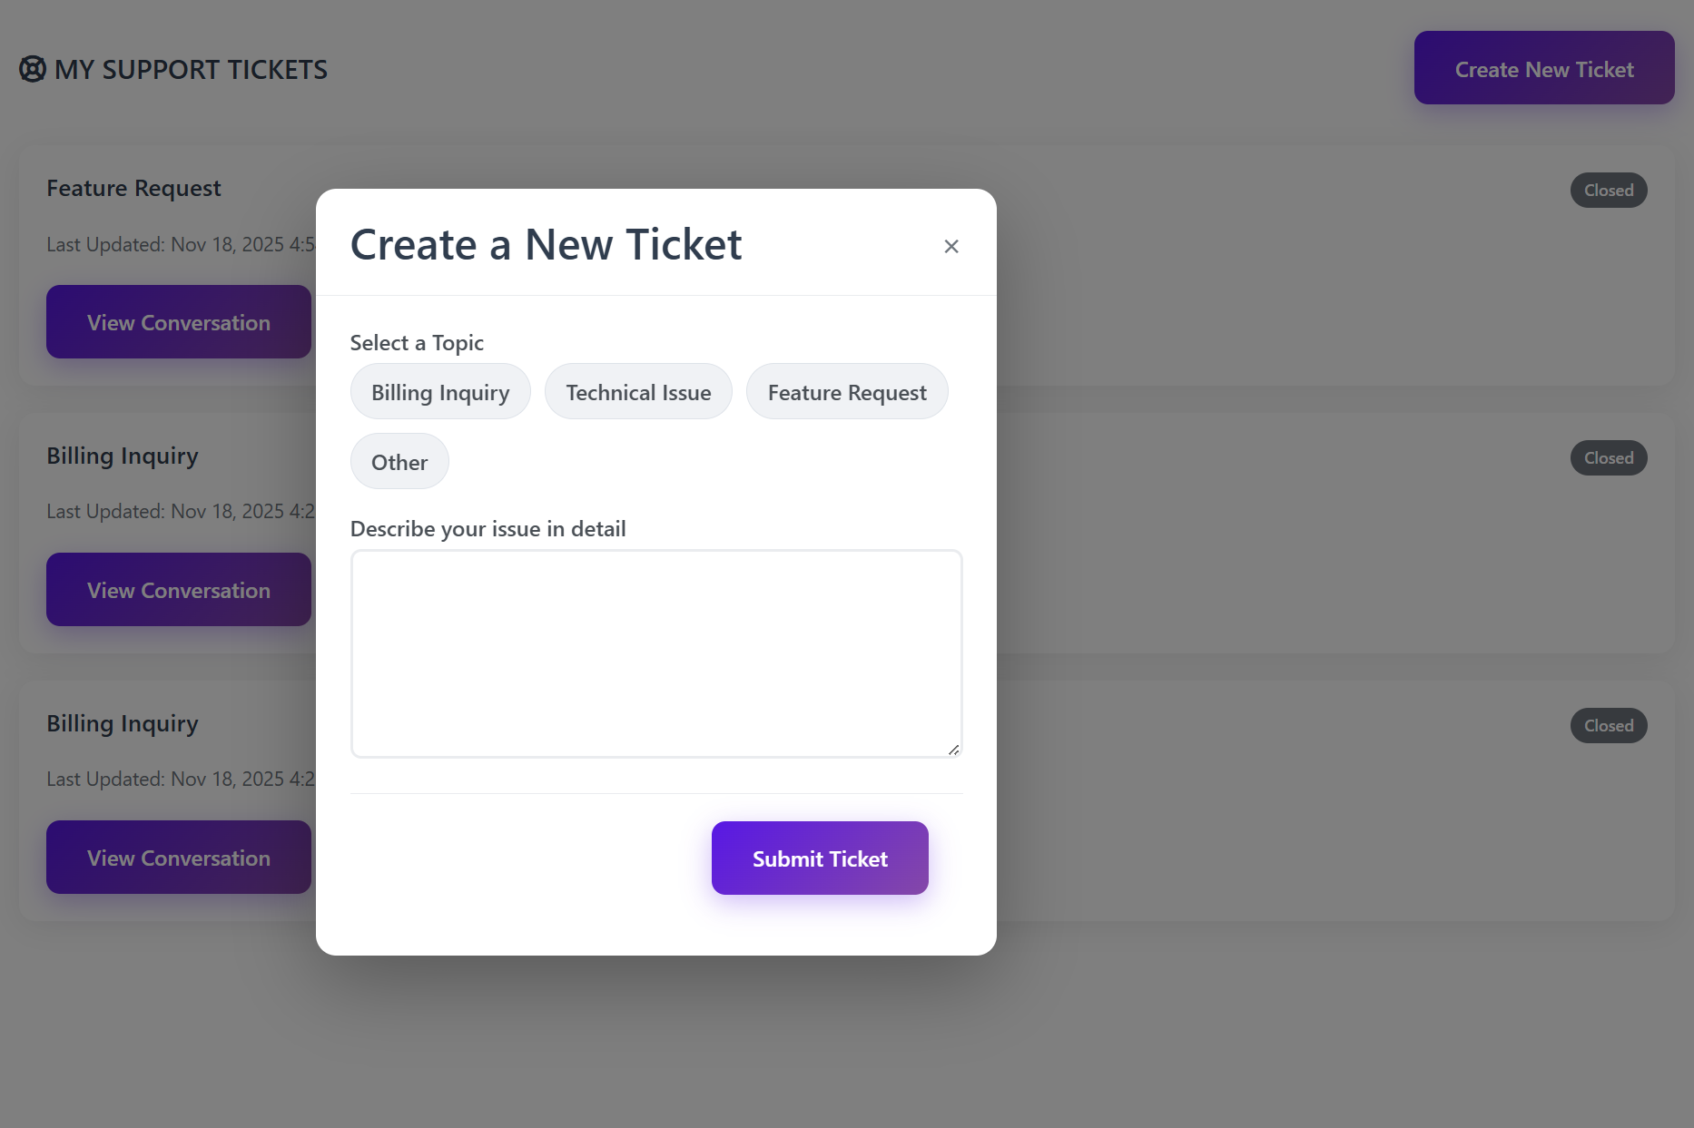1694x1128 pixels.
Task: Click the Closed badge on the middle ticket
Action: pos(1608,458)
